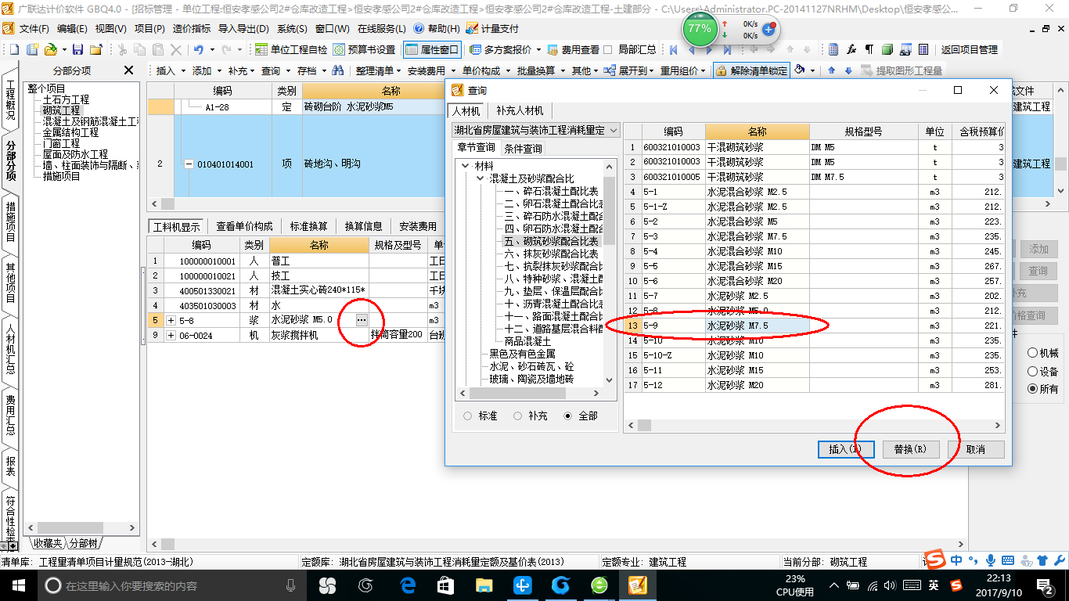The height and width of the screenshot is (601, 1069).
Task: Click the Windows search box in taskbar
Action: pos(171,585)
